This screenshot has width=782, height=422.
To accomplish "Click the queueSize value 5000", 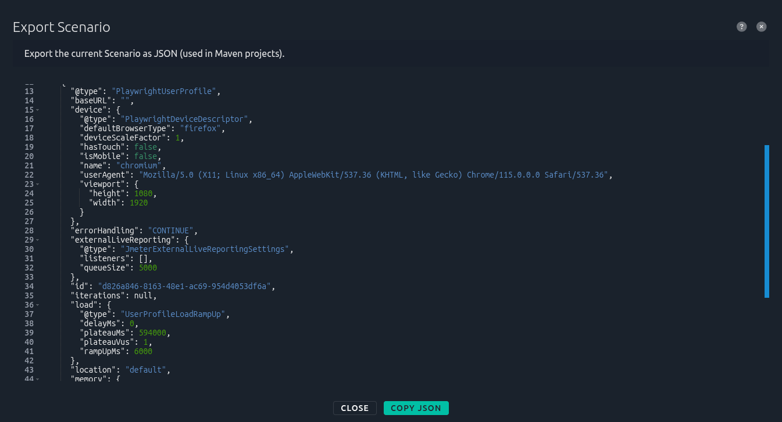I will tap(147, 268).
